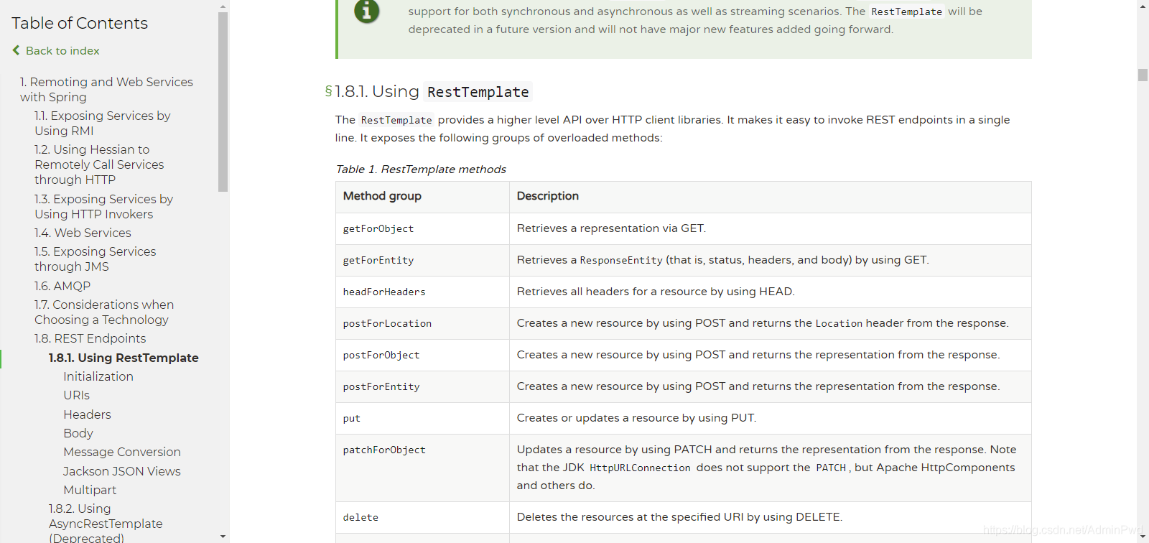Click the patchForObject table cell
This screenshot has height=543, width=1149.
click(422, 468)
